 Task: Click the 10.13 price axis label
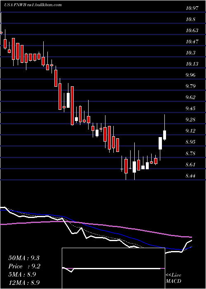pos(192,64)
